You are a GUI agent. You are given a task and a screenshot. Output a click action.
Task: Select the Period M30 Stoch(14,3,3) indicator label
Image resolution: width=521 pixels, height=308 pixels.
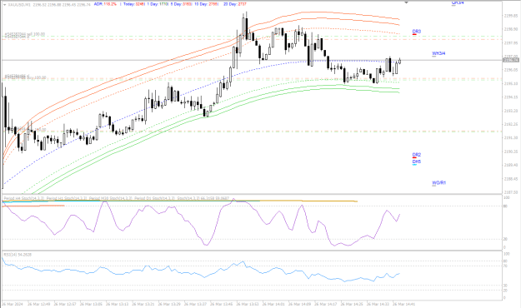pos(110,198)
